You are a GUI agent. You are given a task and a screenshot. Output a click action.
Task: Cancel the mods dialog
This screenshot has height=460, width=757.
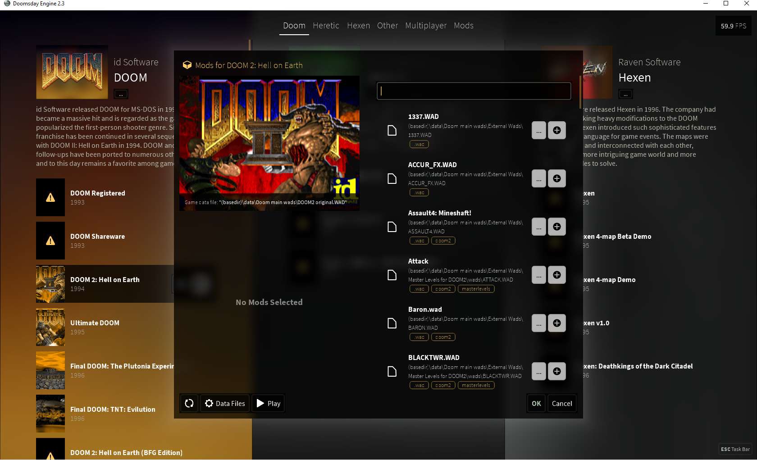(562, 403)
